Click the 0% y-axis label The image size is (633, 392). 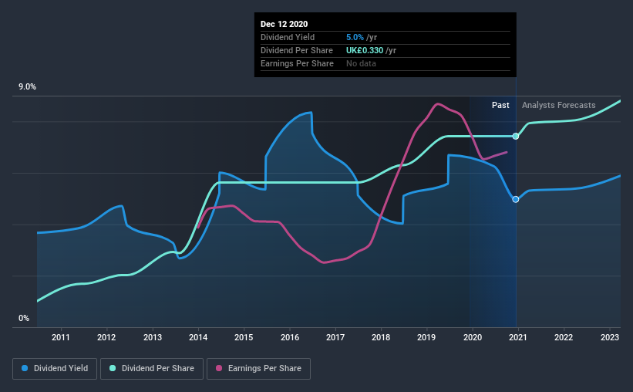(24, 319)
